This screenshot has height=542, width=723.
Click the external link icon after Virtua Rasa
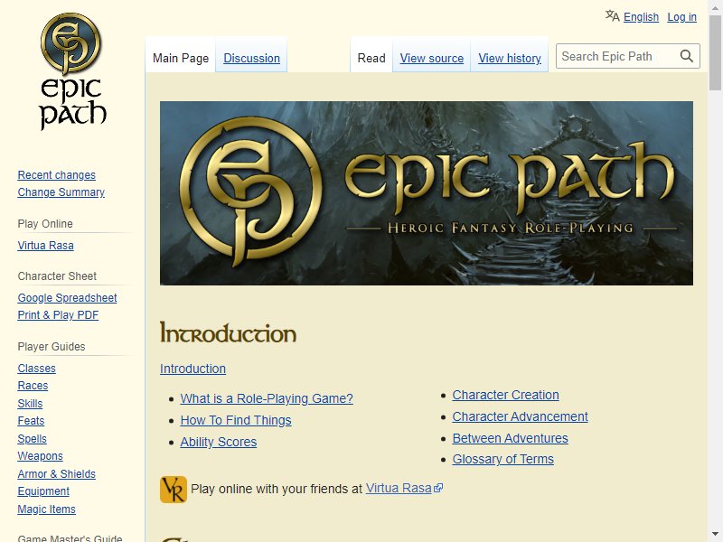438,488
